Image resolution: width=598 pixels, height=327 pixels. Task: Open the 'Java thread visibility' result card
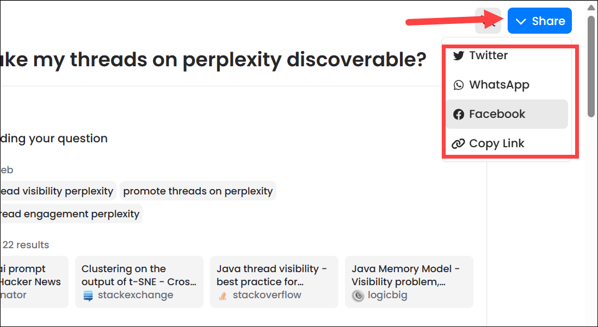274,281
